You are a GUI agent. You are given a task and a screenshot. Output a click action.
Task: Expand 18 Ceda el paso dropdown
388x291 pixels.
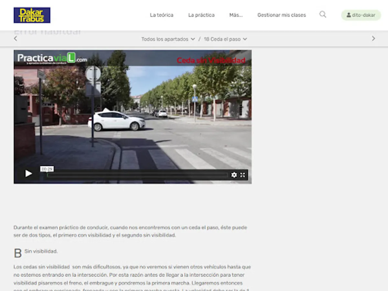(x=225, y=39)
